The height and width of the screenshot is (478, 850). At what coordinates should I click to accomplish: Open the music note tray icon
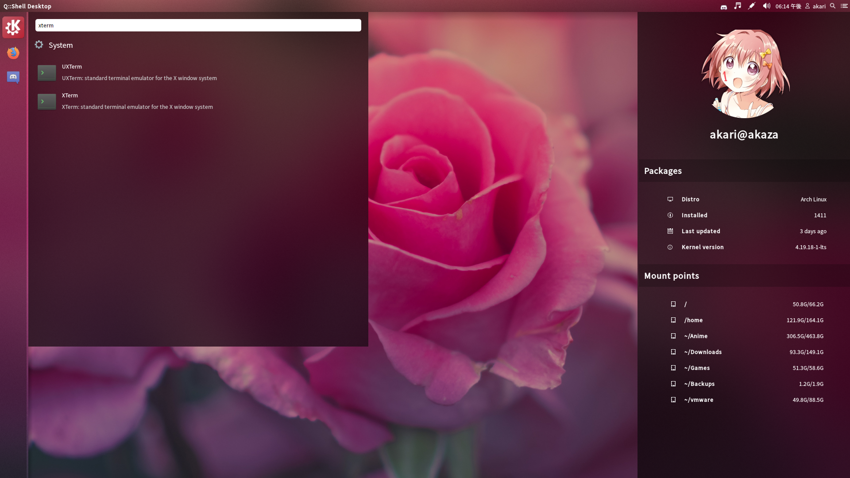738,6
